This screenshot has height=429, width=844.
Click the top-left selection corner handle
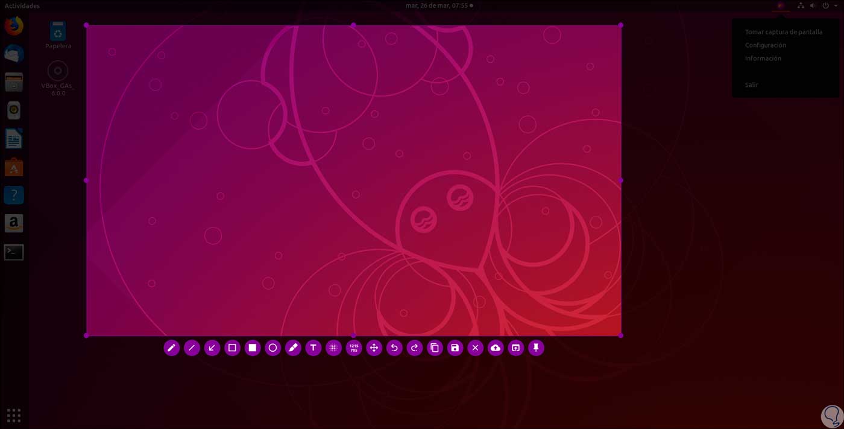[x=86, y=25]
